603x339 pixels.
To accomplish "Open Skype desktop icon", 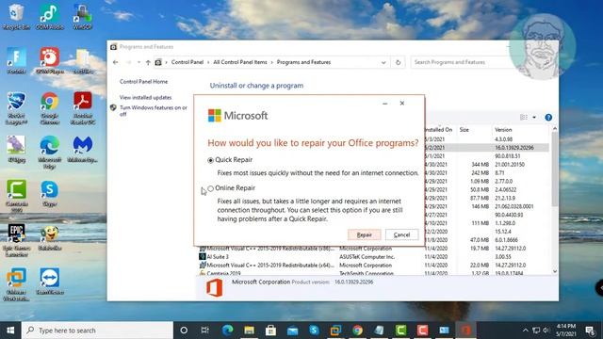I will 50,193.
